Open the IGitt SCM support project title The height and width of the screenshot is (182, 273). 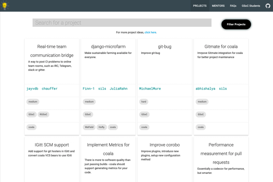tap(52, 145)
